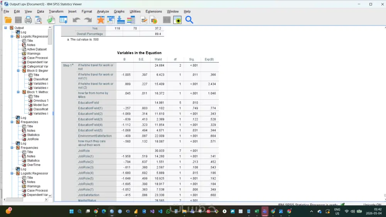Screen dimensions: 386x217
Task: Select OverTime in the outline
Action: click(x=34, y=165)
